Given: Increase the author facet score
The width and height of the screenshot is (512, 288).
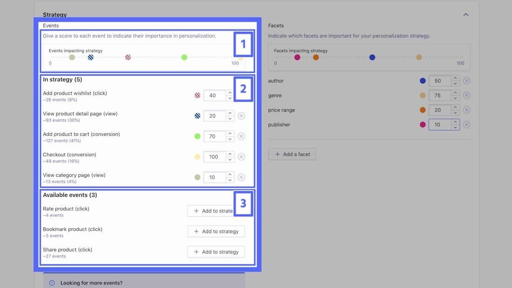Looking at the screenshot, I should (x=455, y=78).
